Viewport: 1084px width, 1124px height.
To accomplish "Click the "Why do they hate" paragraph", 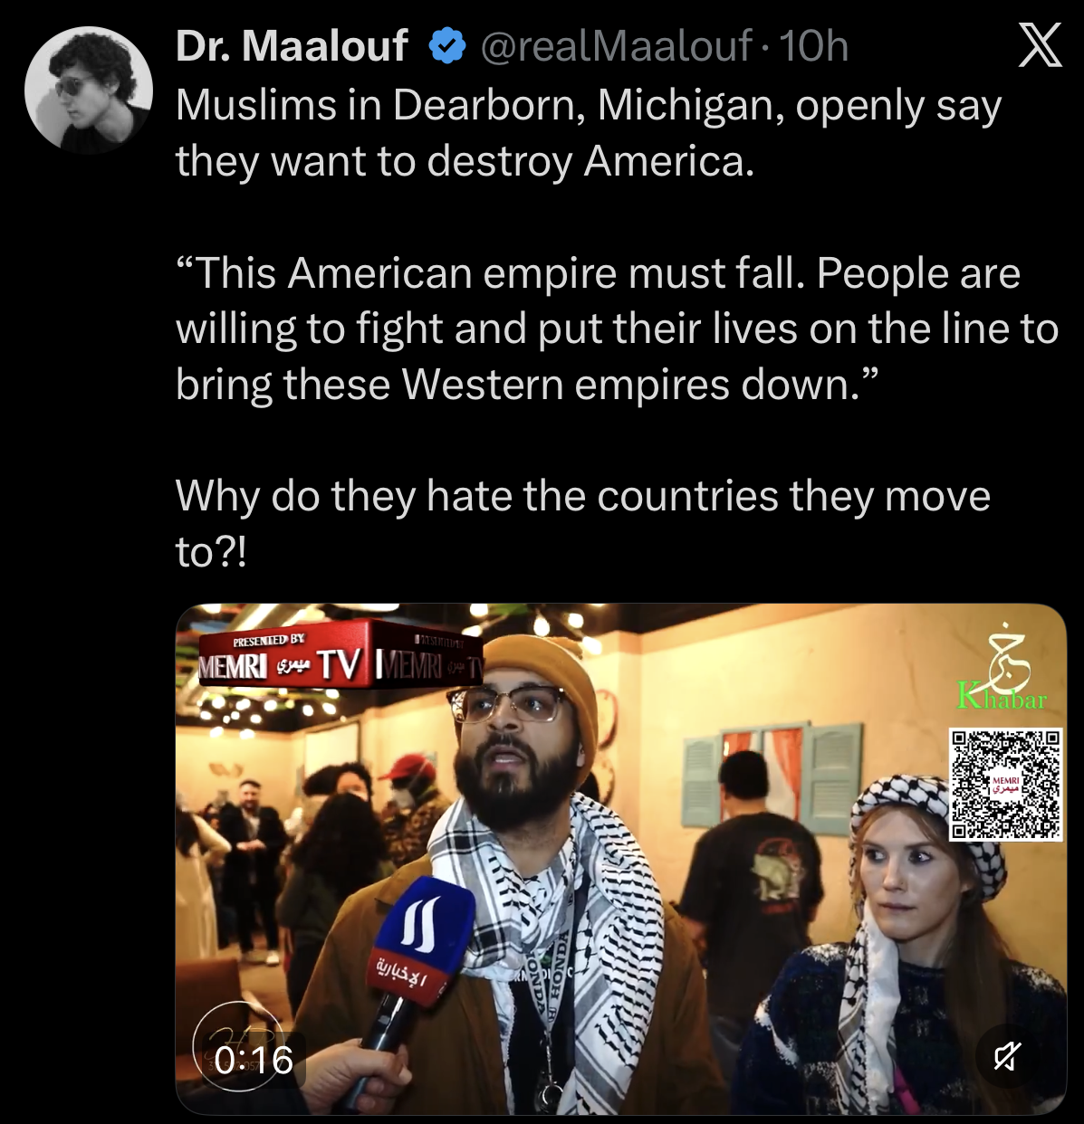I will click(x=582, y=523).
